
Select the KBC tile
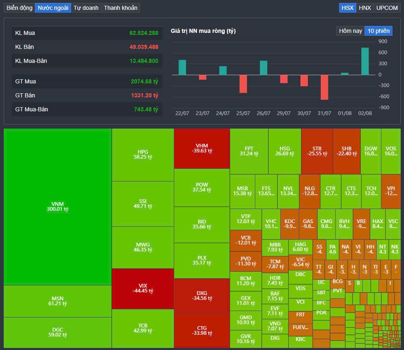(x=300, y=342)
